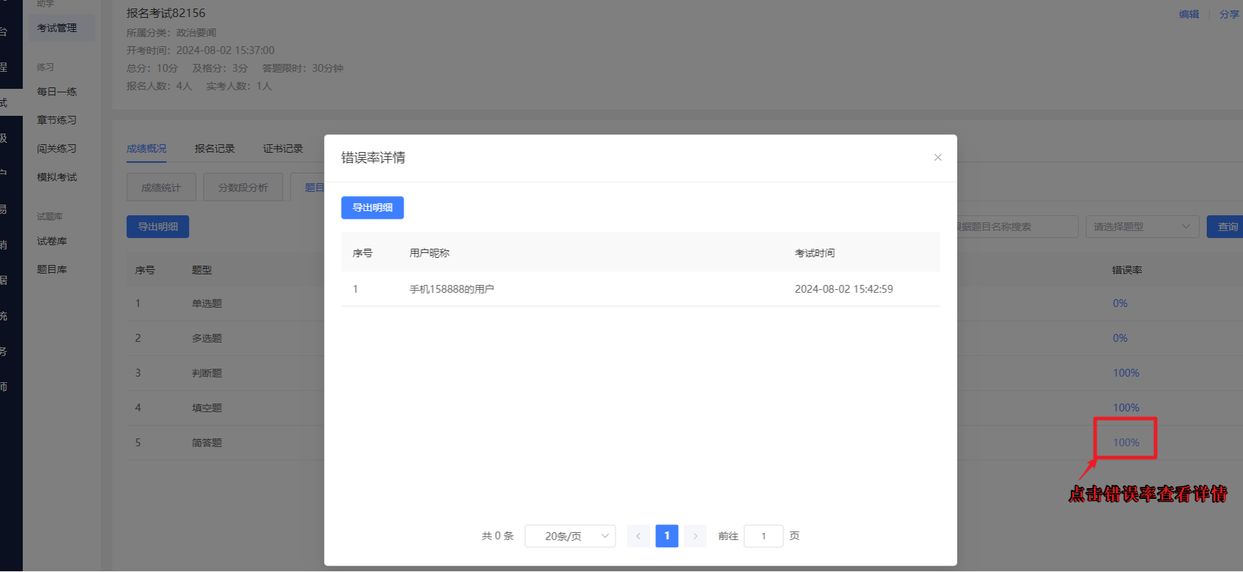Click background 导出明细 button on the page

click(x=158, y=227)
